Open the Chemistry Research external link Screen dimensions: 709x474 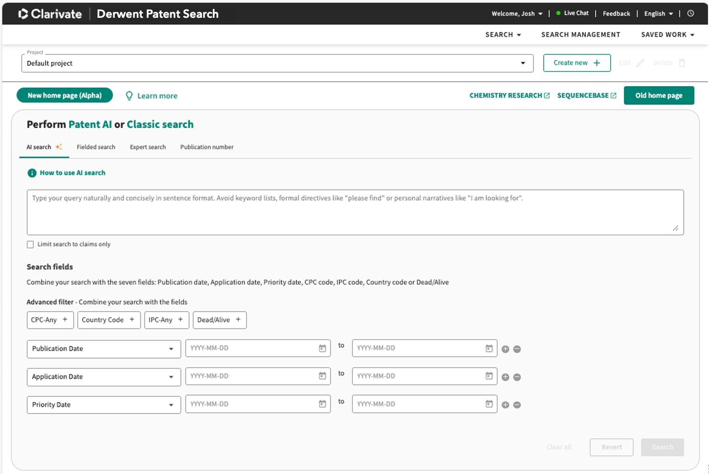coord(509,95)
